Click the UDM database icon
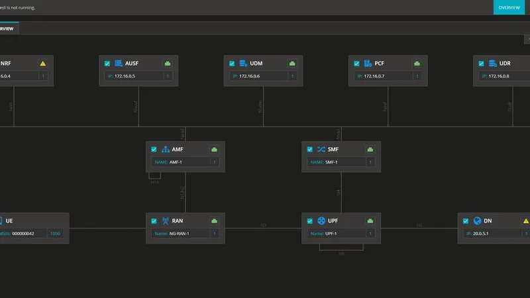Image resolution: width=530 pixels, height=298 pixels. click(x=243, y=63)
